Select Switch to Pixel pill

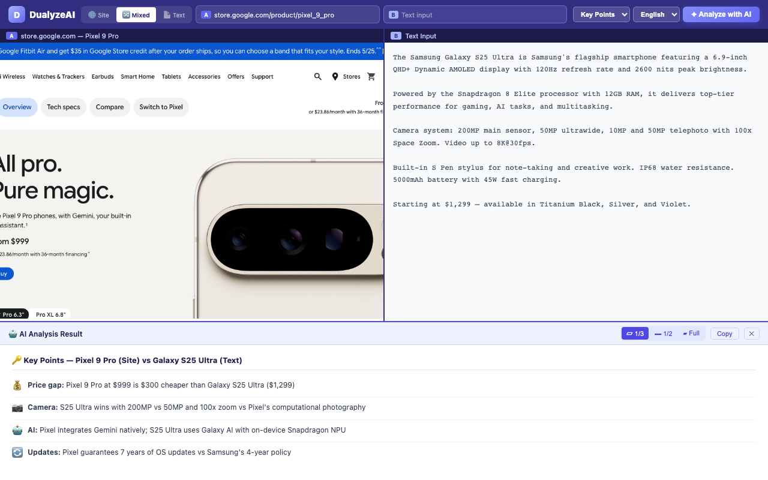click(x=161, y=107)
